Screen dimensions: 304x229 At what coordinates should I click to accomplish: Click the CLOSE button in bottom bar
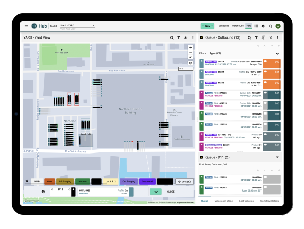pyautogui.click(x=171, y=192)
